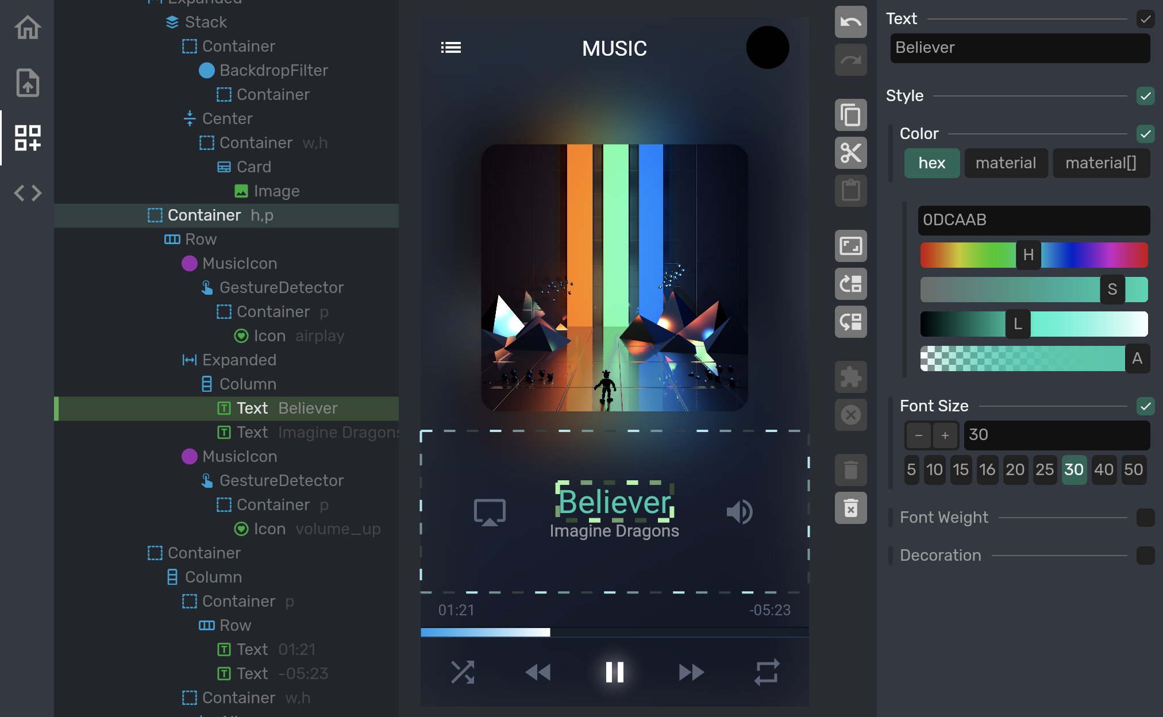Click the hamburger menu in the preview
Screen dimensions: 1163x717
451,48
